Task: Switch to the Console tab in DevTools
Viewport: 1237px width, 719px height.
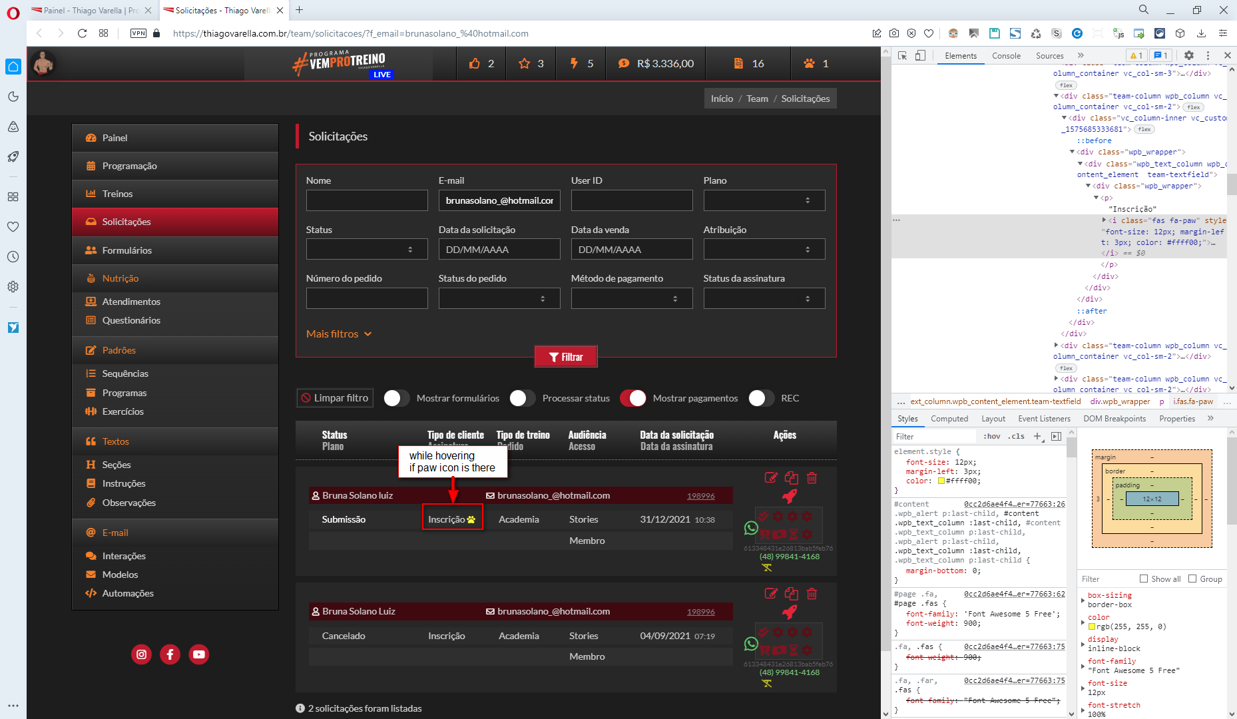Action: tap(1006, 56)
